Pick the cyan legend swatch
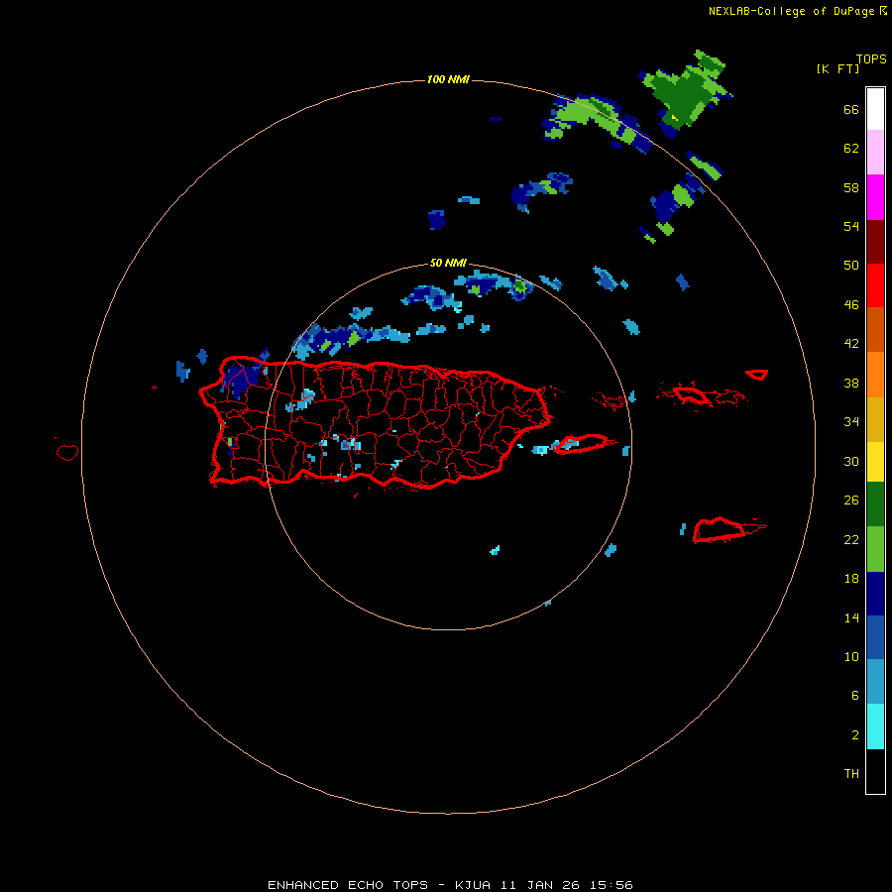 [x=875, y=726]
